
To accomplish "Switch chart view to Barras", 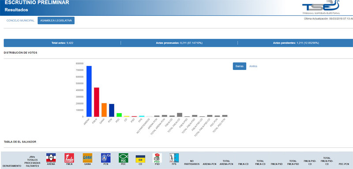I will point(239,66).
